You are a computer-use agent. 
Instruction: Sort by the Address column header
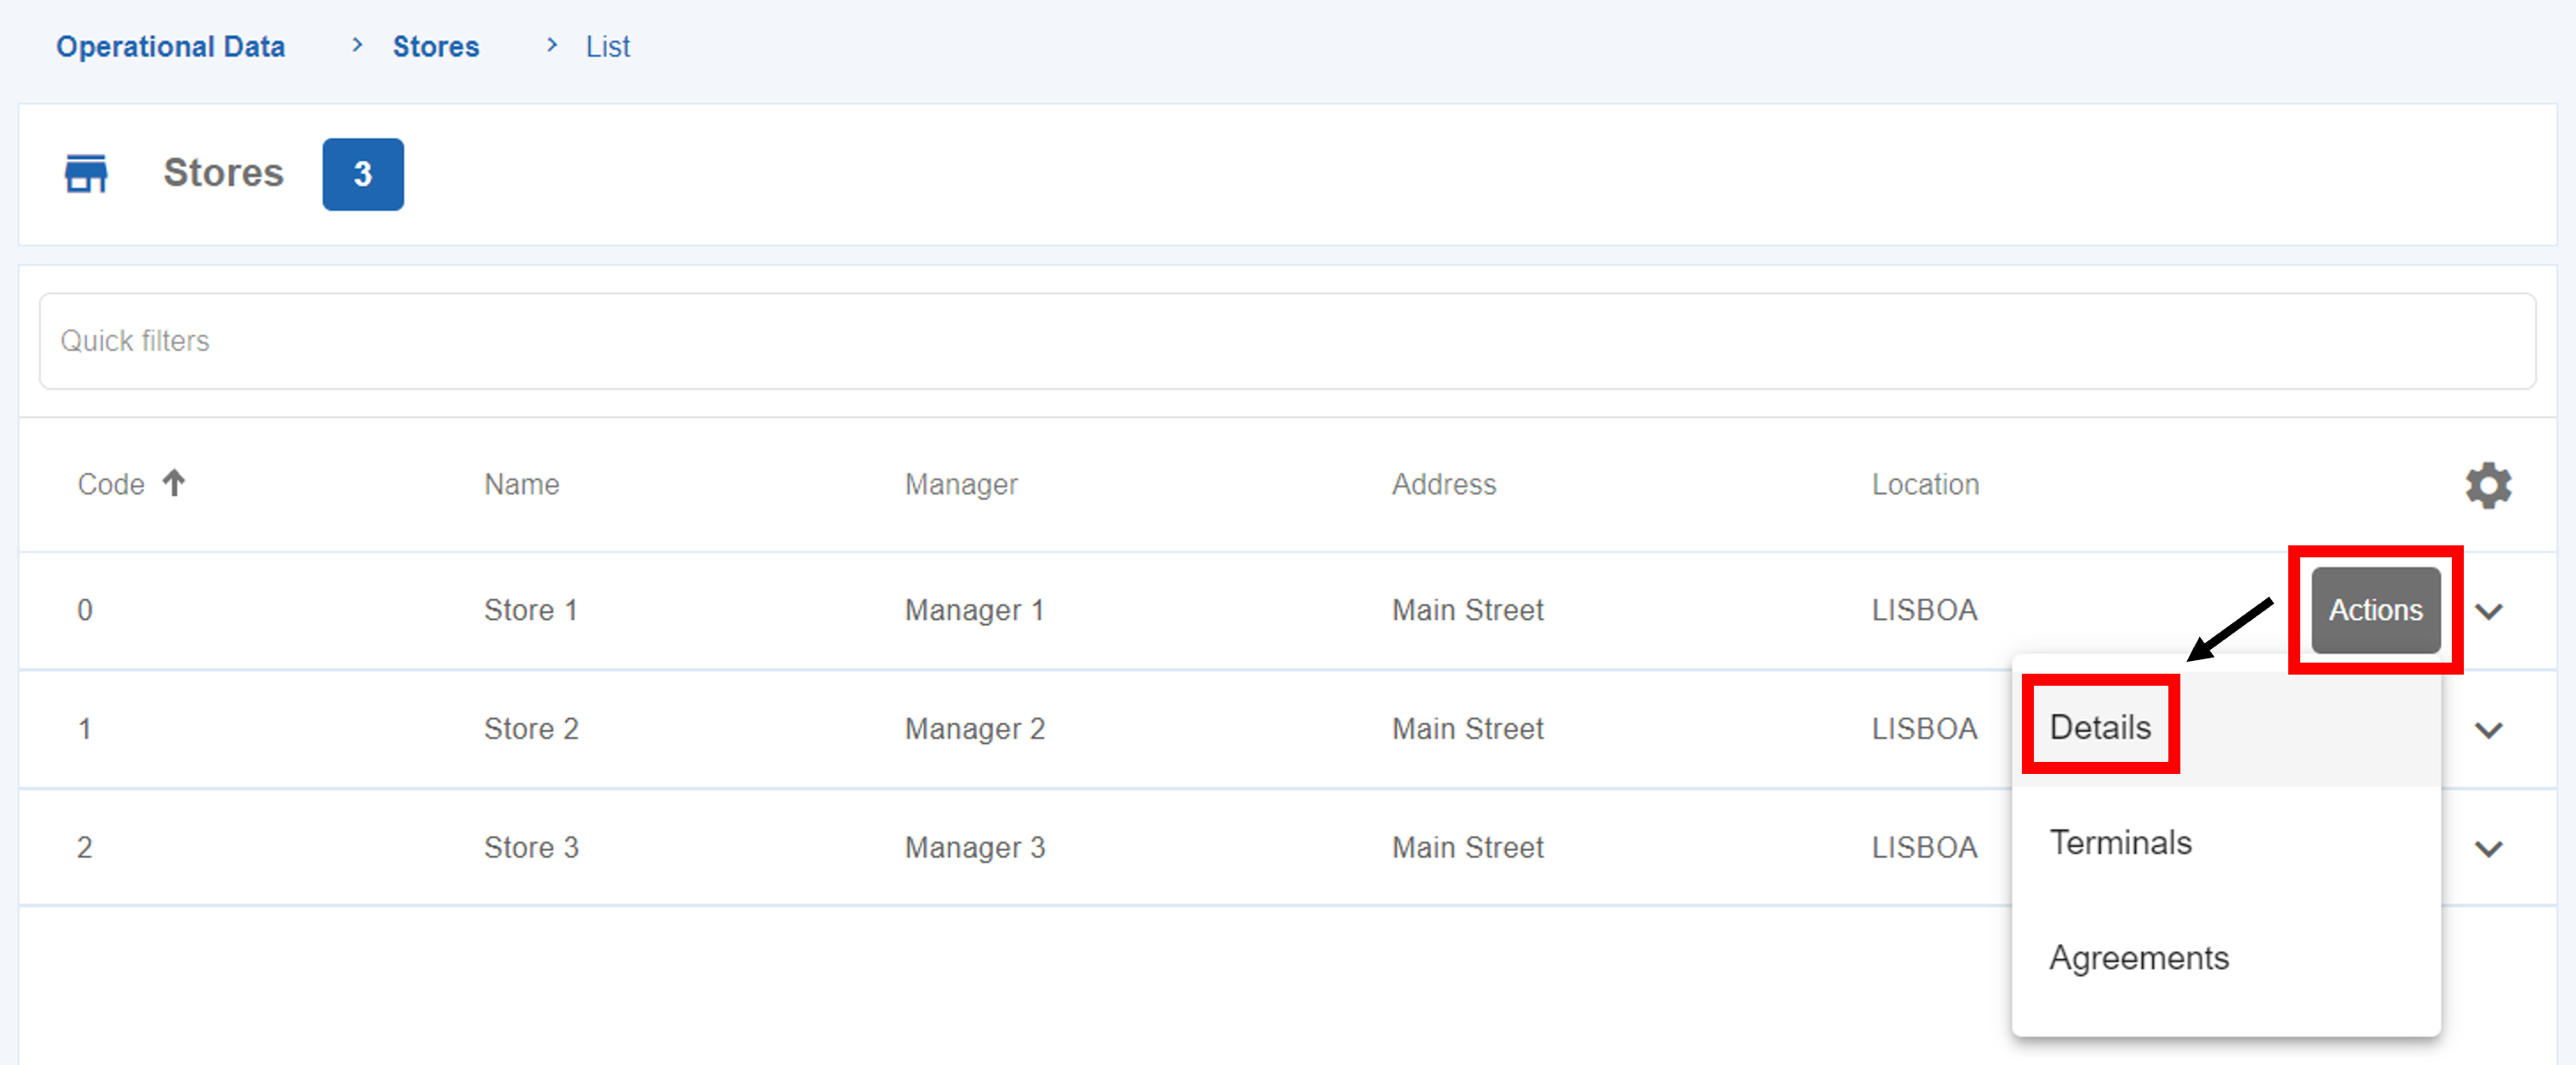[1443, 485]
